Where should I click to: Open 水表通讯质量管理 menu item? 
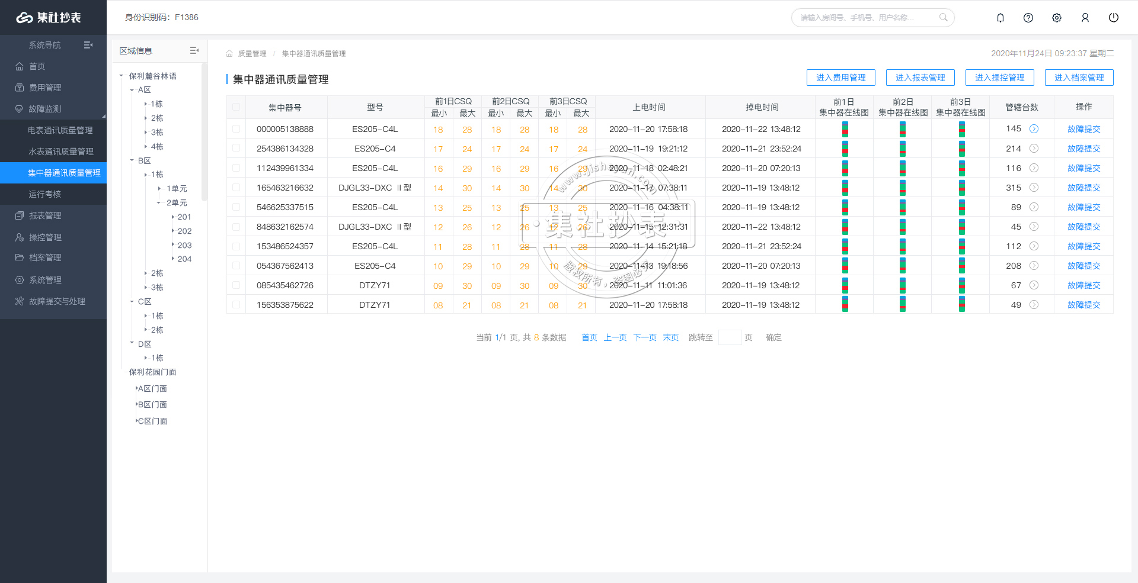click(60, 152)
